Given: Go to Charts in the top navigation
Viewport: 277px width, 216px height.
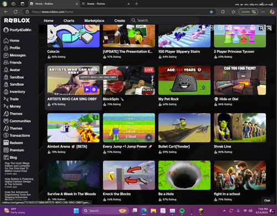Looking at the screenshot, I should click(x=69, y=20).
